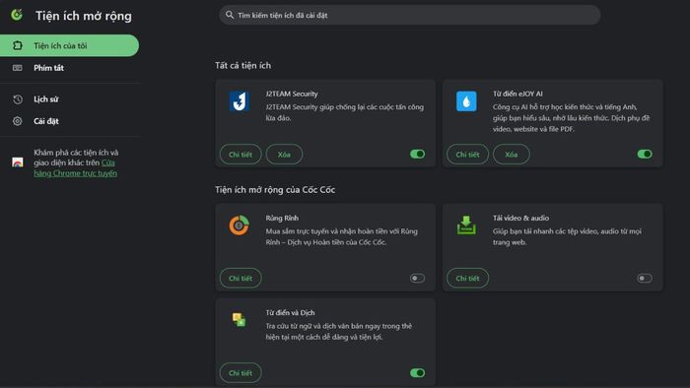Click the search magnifier icon
The width and height of the screenshot is (690, 388).
(x=230, y=15)
